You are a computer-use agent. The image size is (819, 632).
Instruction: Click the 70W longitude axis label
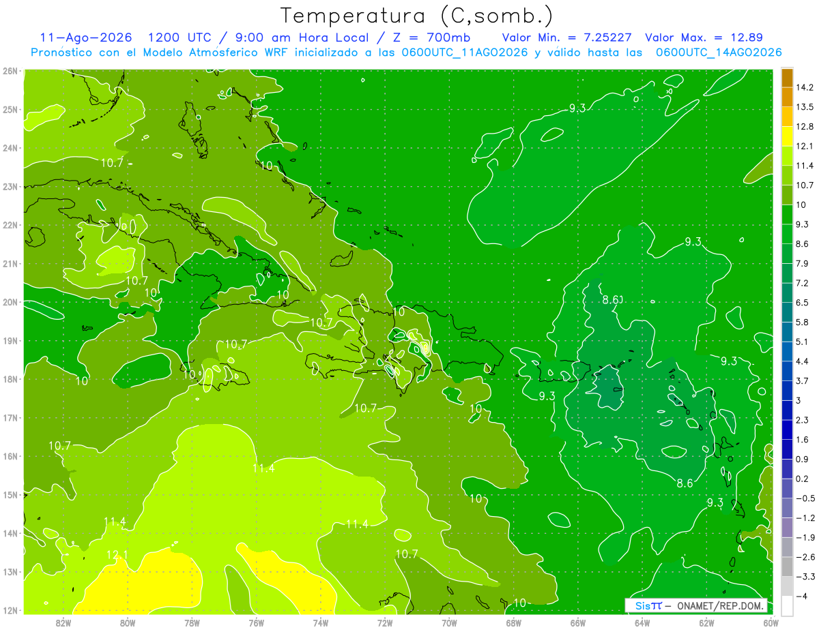pyautogui.click(x=449, y=622)
